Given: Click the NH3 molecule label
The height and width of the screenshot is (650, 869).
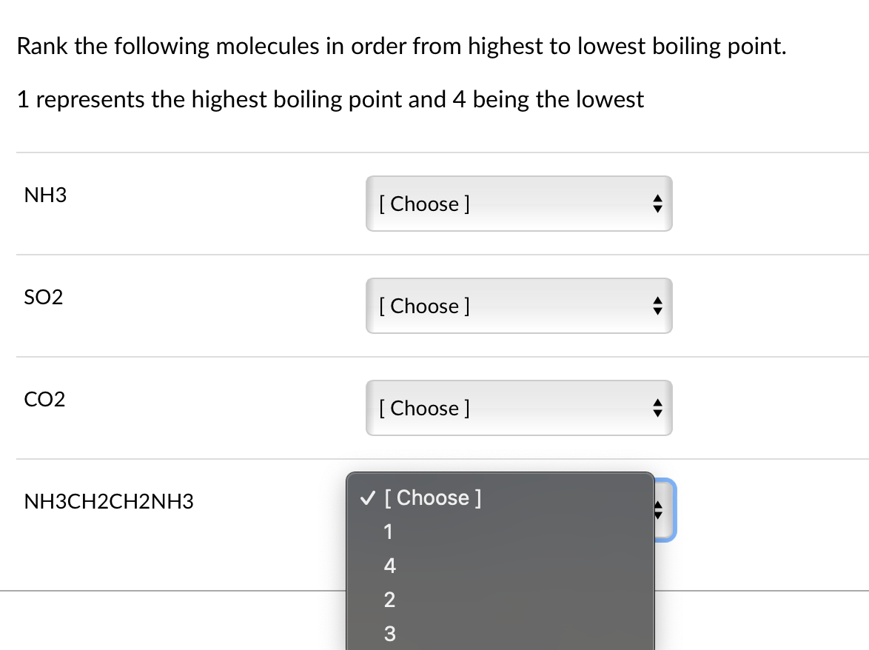Looking at the screenshot, I should point(45,195).
